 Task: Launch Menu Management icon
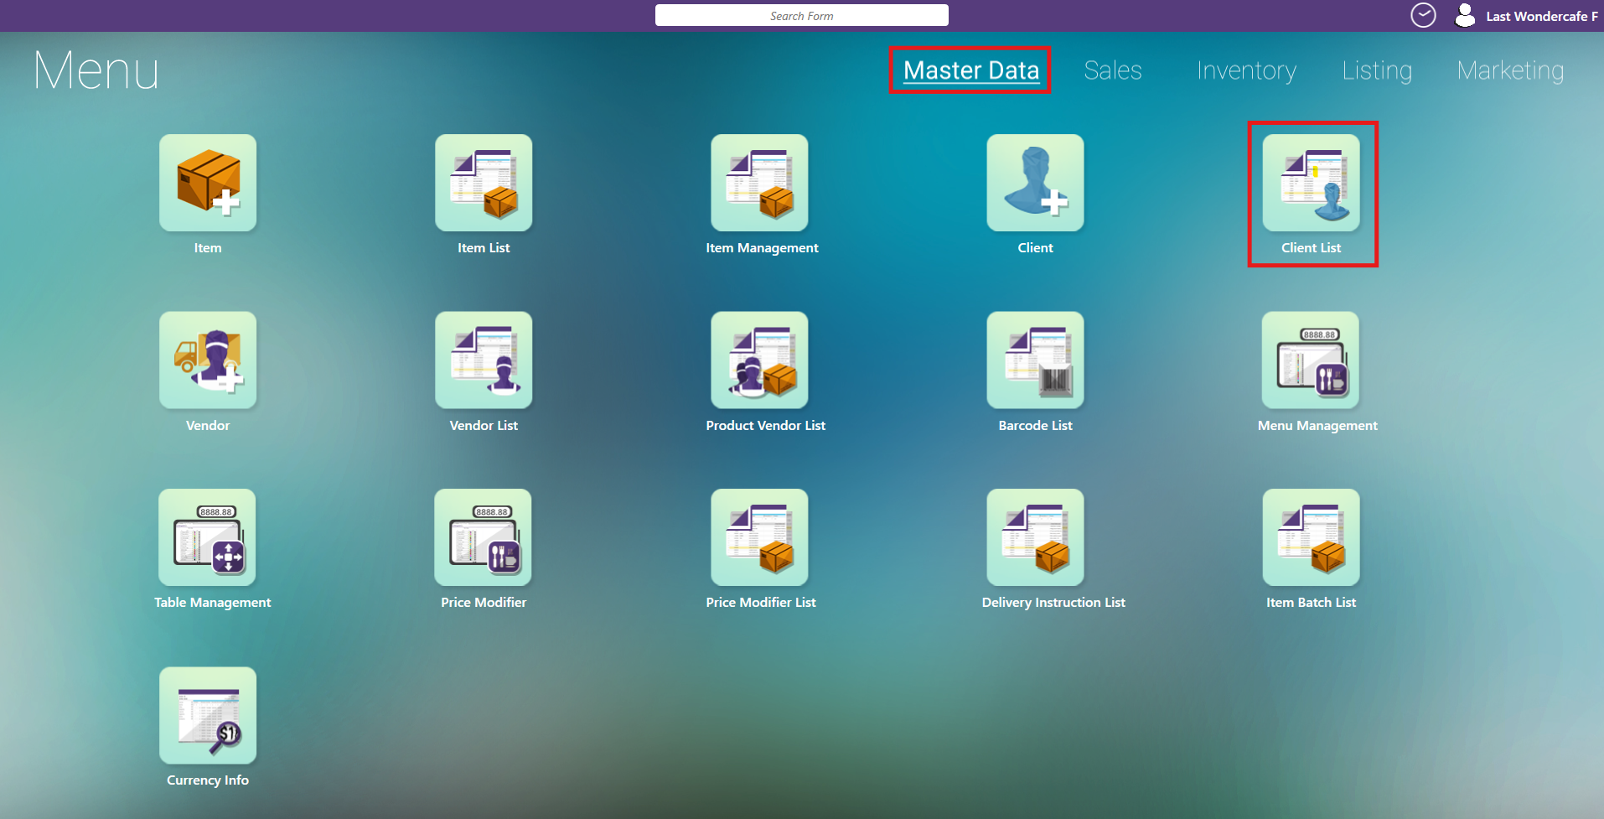click(x=1311, y=360)
